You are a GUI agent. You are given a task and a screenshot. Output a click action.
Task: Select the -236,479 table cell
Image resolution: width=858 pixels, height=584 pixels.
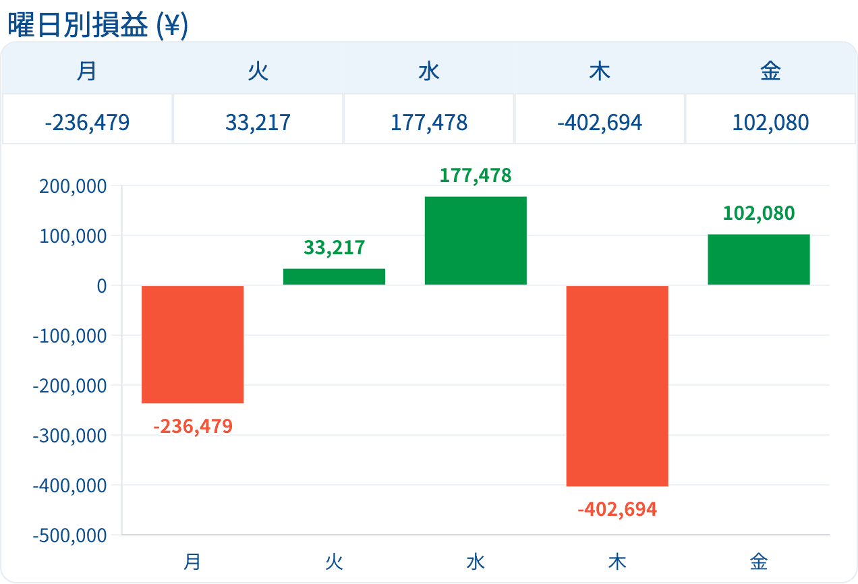coord(87,123)
